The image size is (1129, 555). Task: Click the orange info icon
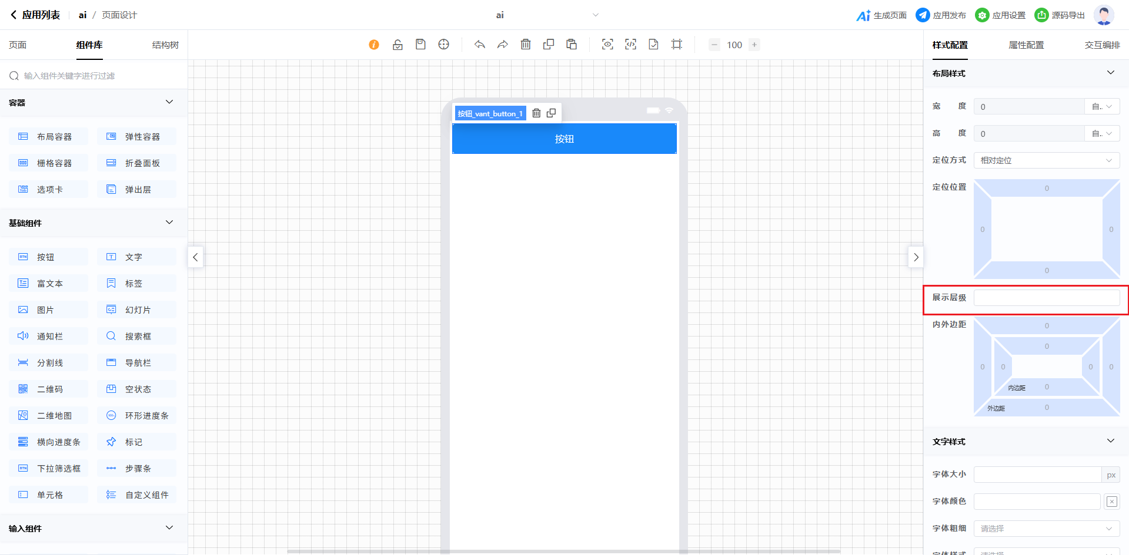coord(374,45)
